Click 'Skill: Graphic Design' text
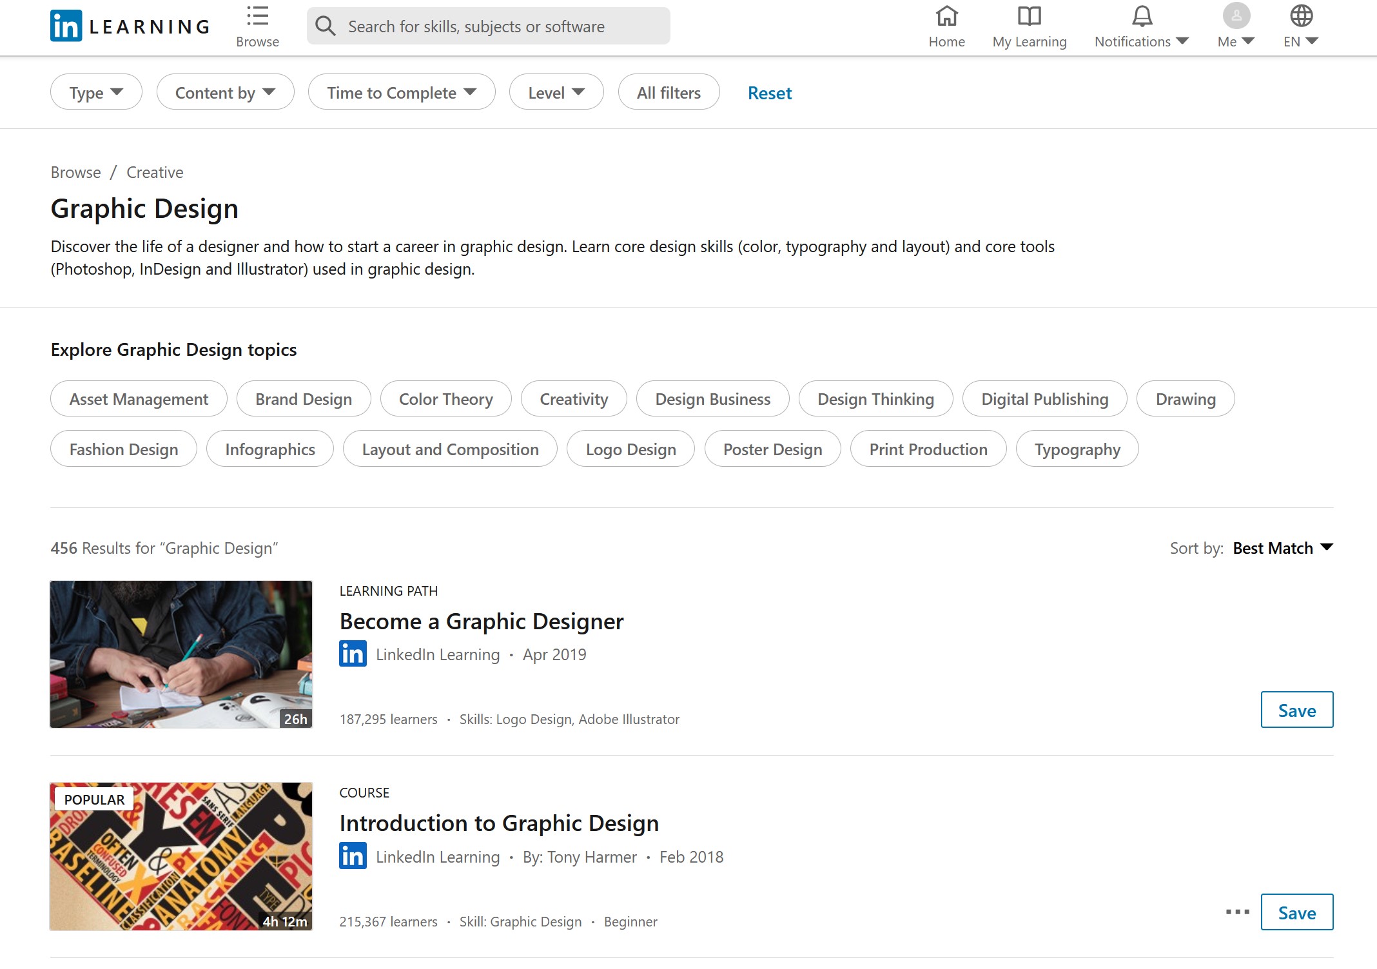Screen dimensions: 1377x969 click(x=520, y=922)
